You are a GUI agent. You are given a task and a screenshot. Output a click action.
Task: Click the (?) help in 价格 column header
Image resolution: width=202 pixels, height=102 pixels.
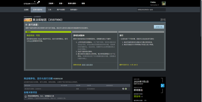point(90,86)
